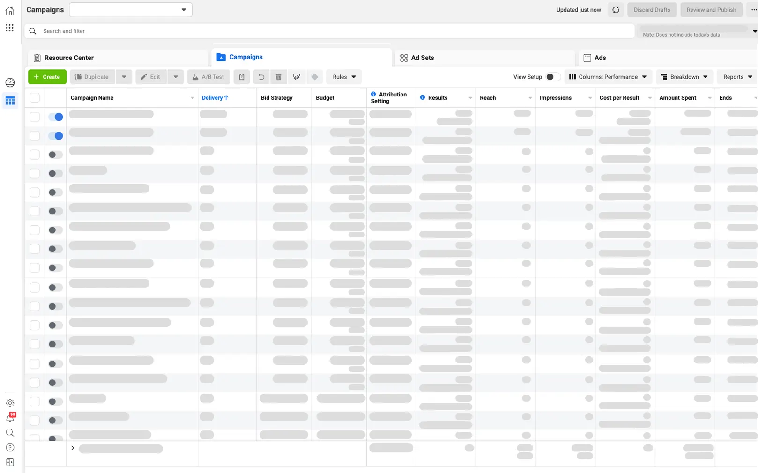Open the Campaigns account dropdown
This screenshot has height=473, width=758.
pos(131,10)
